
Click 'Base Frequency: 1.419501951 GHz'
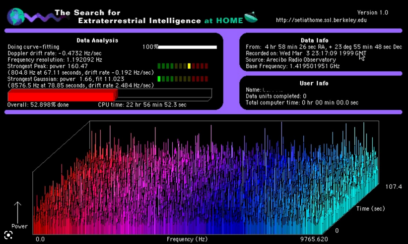[293, 66]
